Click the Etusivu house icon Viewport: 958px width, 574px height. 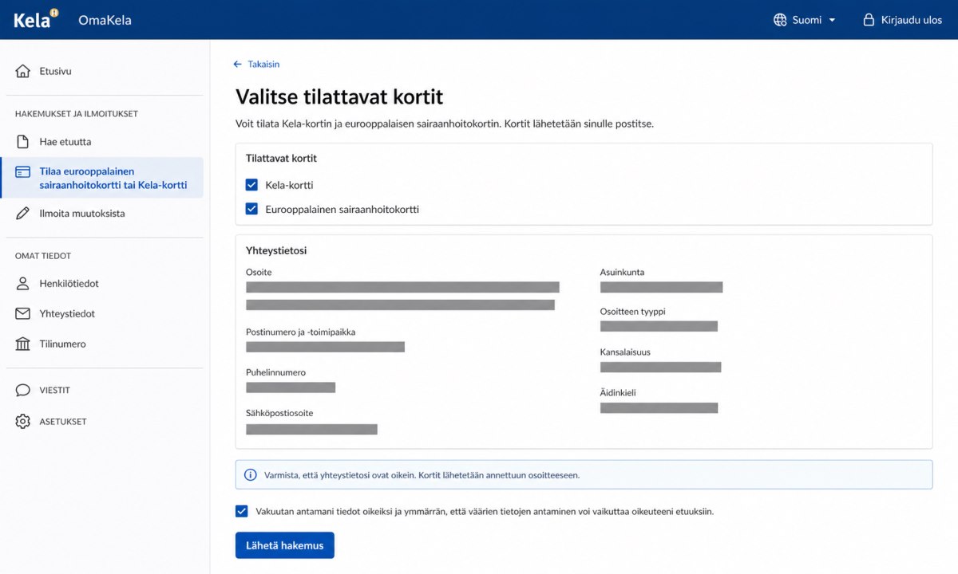23,71
